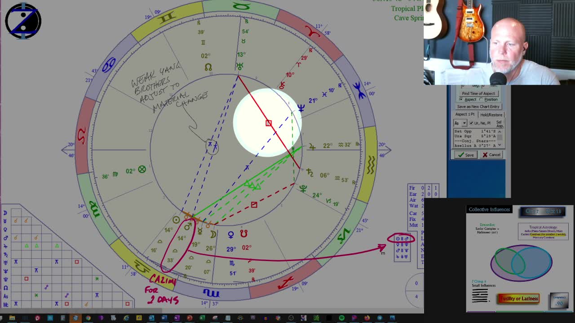The height and width of the screenshot is (323, 575).
Task: Click the Futility or Laziness gradient button
Action: [519, 298]
